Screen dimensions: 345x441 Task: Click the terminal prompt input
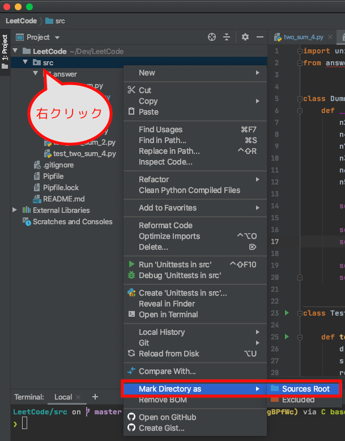point(25,423)
